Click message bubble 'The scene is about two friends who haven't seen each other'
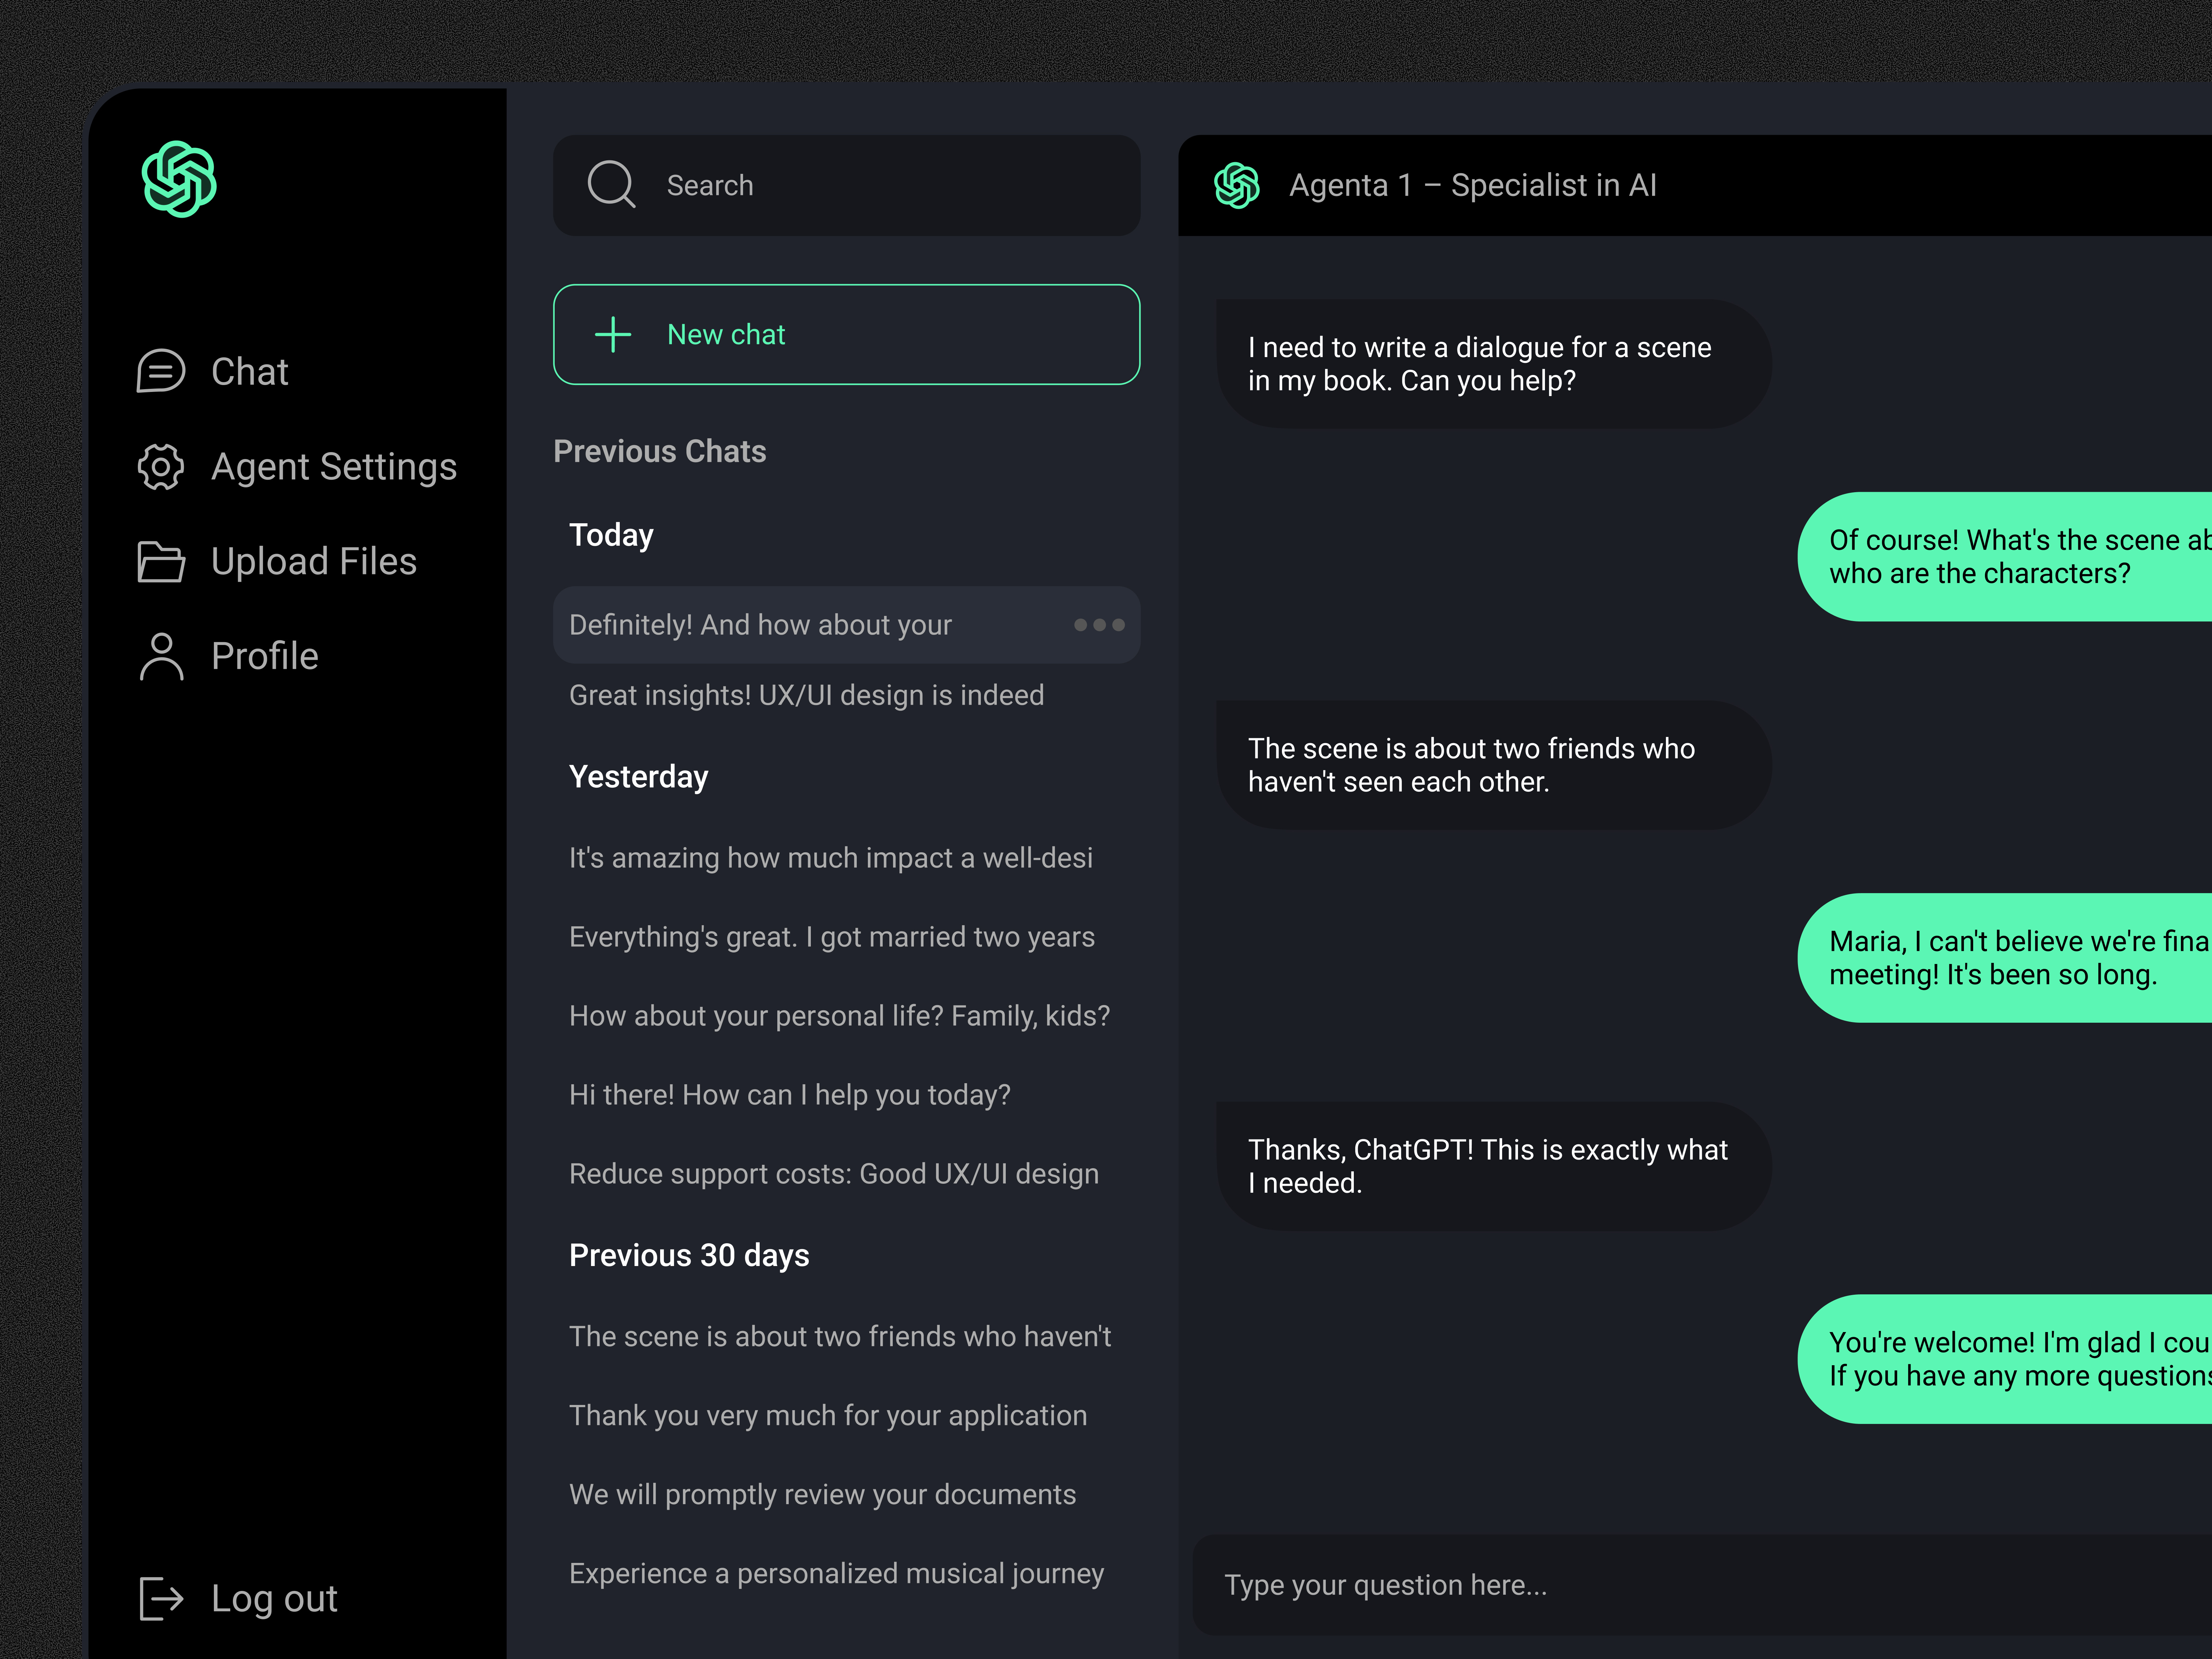 click(1494, 765)
